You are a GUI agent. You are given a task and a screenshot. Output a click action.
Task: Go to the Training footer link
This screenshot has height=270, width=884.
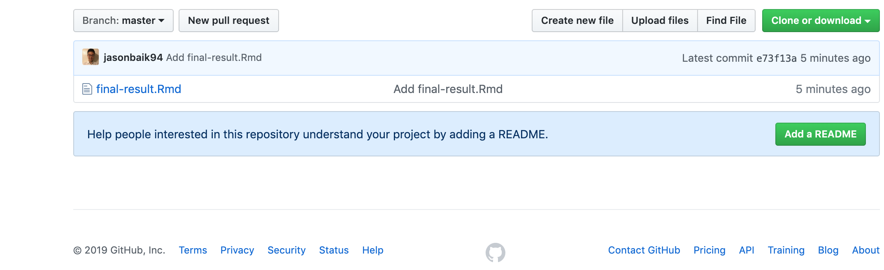[x=786, y=250]
